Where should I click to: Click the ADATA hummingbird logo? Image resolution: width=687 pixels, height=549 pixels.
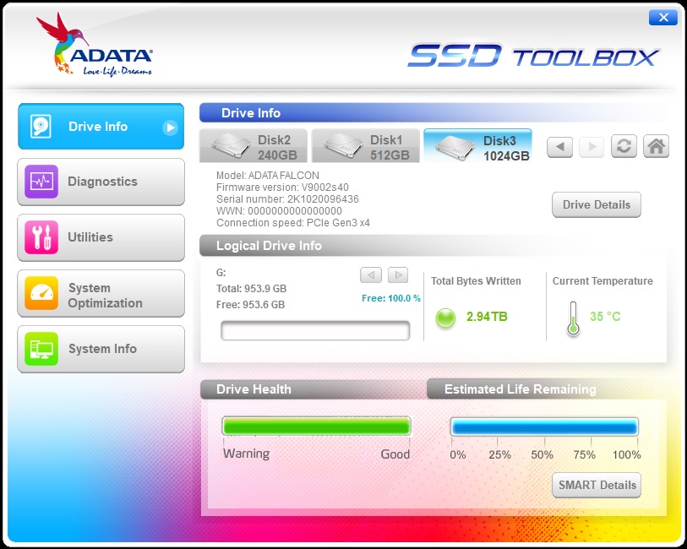[x=95, y=45]
